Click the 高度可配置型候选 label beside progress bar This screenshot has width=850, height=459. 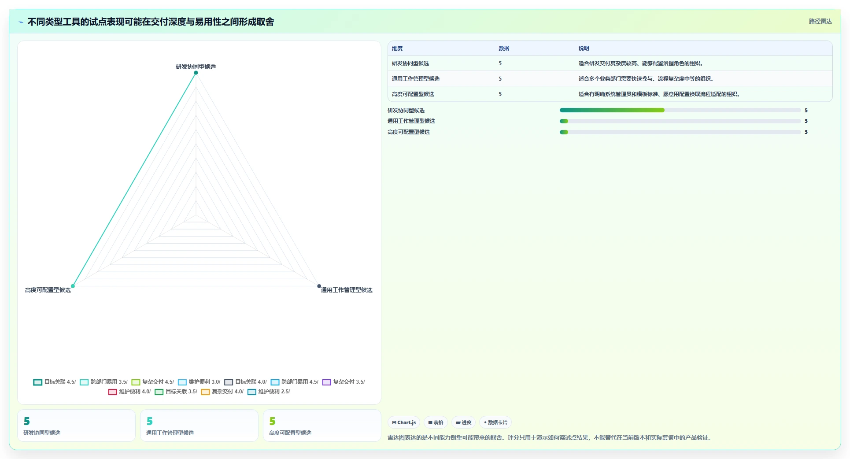click(409, 132)
